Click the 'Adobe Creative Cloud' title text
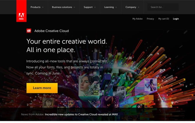195x123 pixels. pos(52,30)
